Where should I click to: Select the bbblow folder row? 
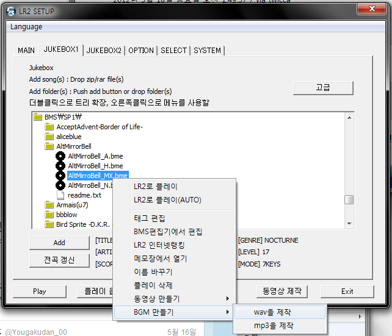(67, 215)
